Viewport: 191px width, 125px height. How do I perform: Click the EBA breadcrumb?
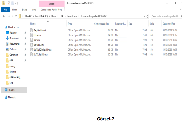click(x=61, y=16)
